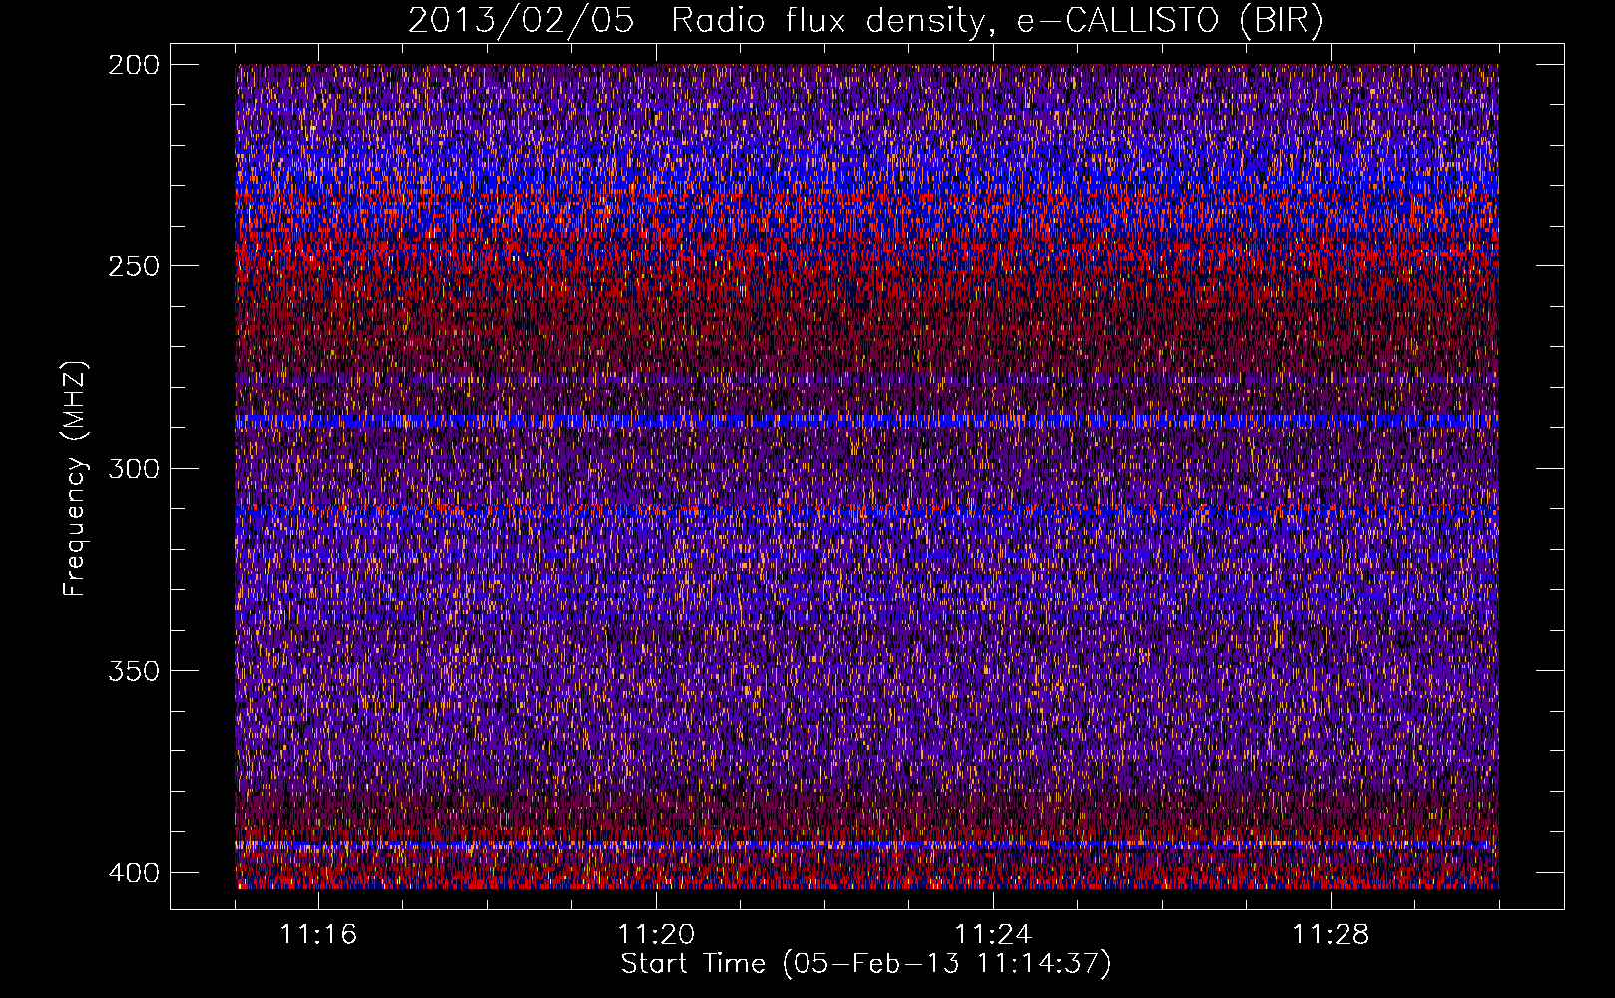Image resolution: width=1615 pixels, height=998 pixels.
Task: Click the '11:24' time axis label
Action: (x=993, y=935)
